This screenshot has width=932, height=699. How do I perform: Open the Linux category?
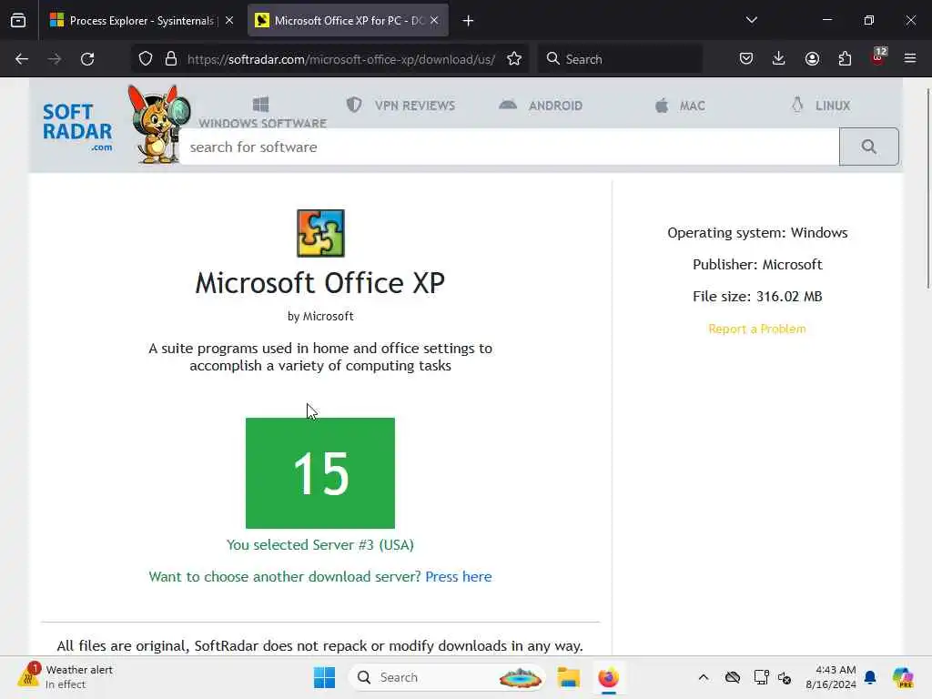click(821, 106)
